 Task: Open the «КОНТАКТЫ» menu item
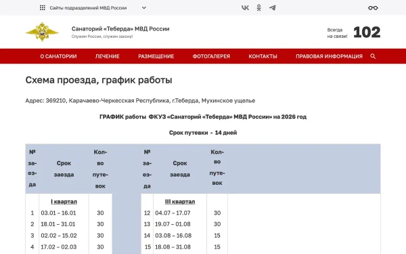[263, 56]
